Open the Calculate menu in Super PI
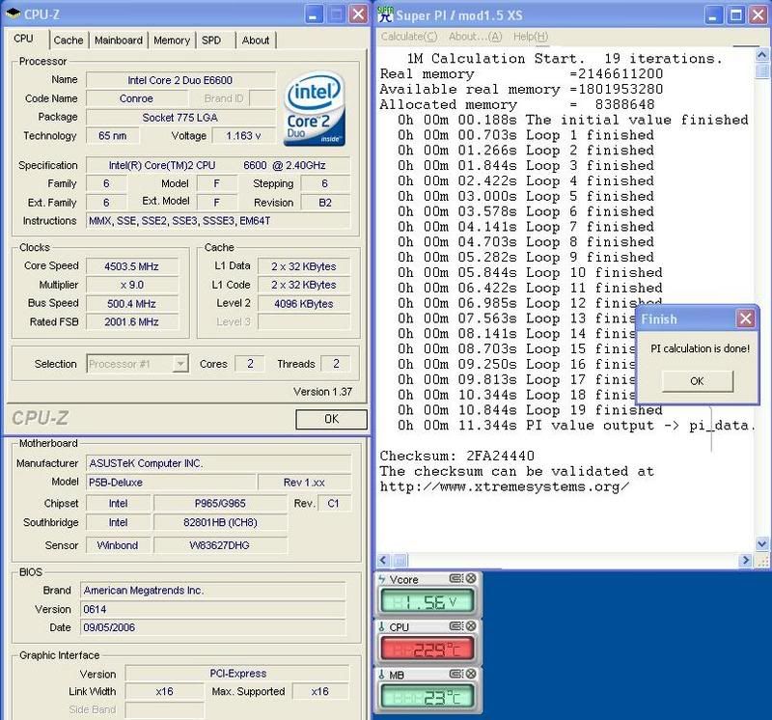This screenshot has width=772, height=720. coord(408,37)
